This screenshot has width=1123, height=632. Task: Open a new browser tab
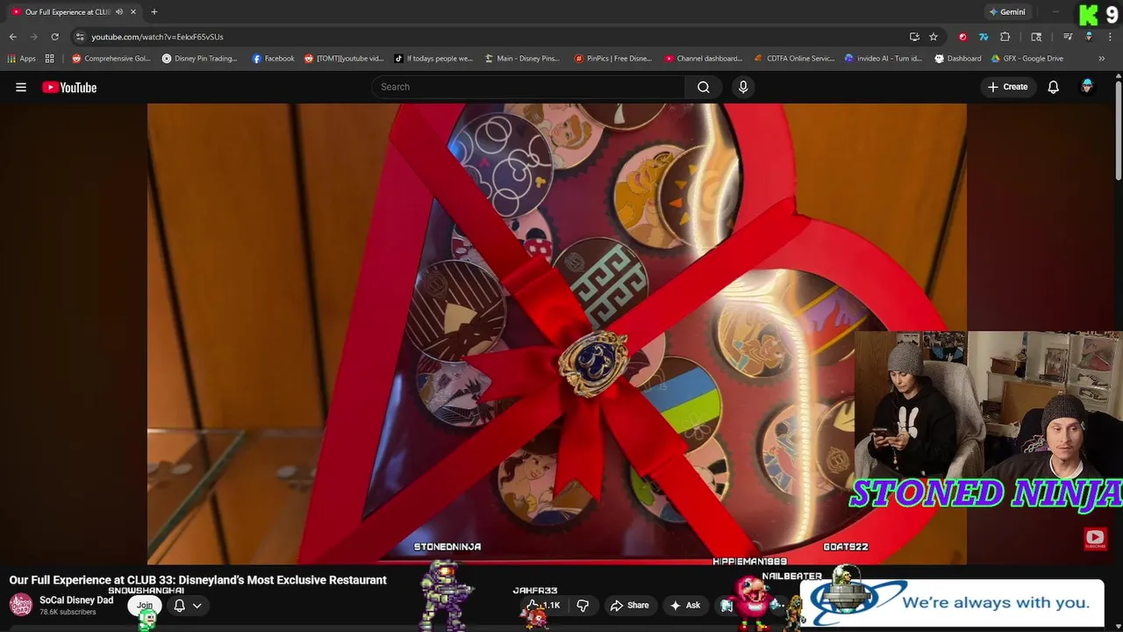pyautogui.click(x=154, y=12)
